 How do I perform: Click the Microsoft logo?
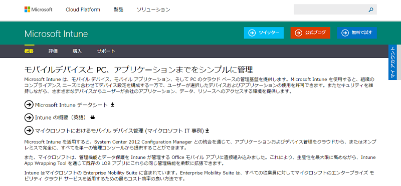[x=39, y=9]
